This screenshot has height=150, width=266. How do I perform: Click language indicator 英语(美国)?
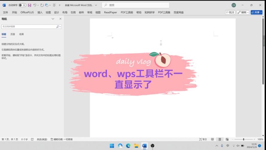[42, 139]
